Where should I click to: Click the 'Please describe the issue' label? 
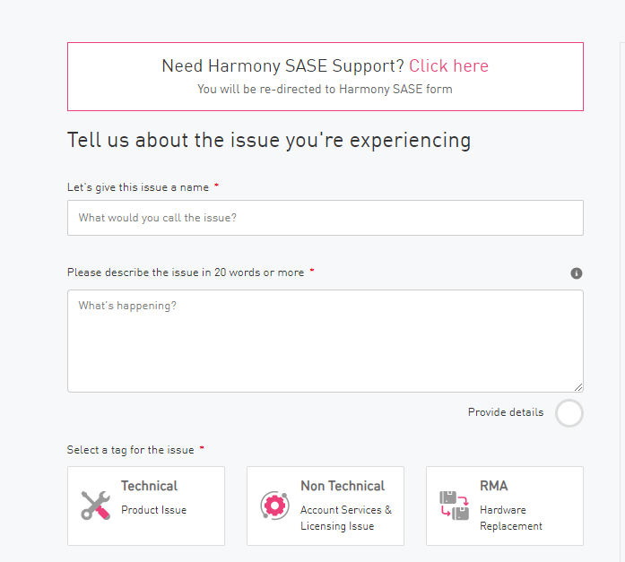[x=186, y=272]
